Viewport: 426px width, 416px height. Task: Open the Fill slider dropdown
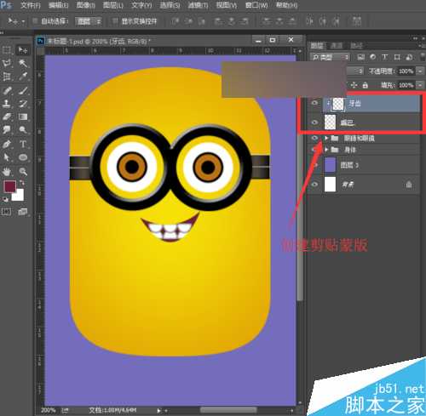click(420, 85)
